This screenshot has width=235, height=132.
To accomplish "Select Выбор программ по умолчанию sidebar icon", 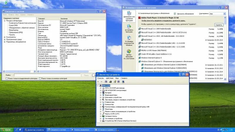I will click(129, 54).
